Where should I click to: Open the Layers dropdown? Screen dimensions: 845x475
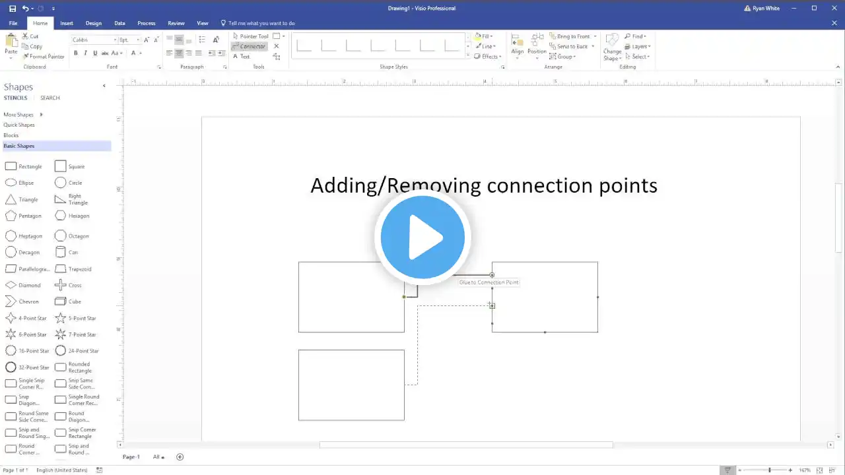(638, 46)
